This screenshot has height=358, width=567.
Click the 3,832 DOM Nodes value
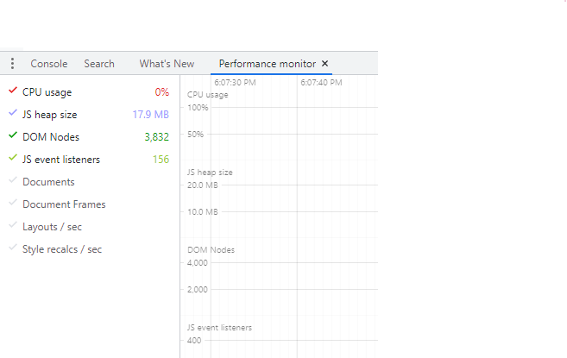click(x=157, y=137)
